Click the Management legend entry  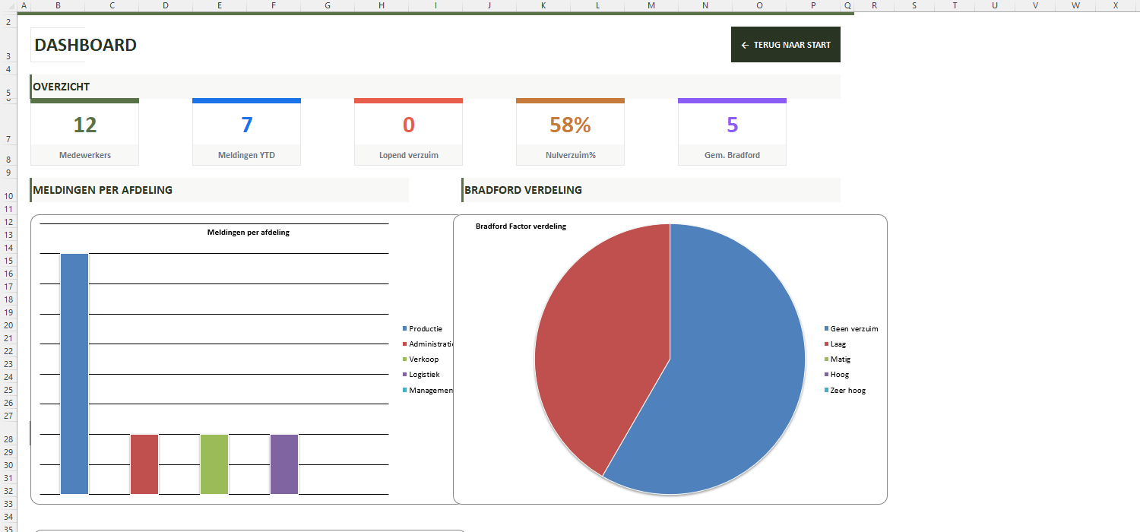(x=428, y=390)
